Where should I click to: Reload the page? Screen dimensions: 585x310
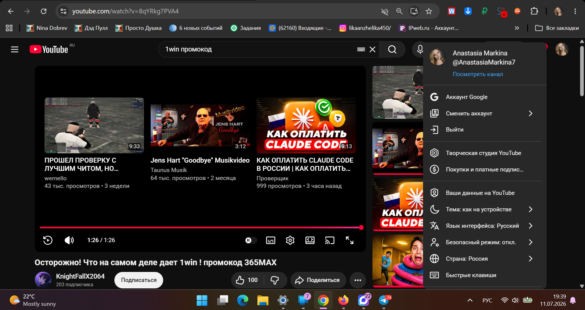click(x=44, y=11)
